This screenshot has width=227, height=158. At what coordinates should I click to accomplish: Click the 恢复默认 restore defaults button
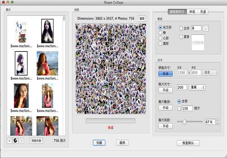pyautogui.click(x=188, y=143)
